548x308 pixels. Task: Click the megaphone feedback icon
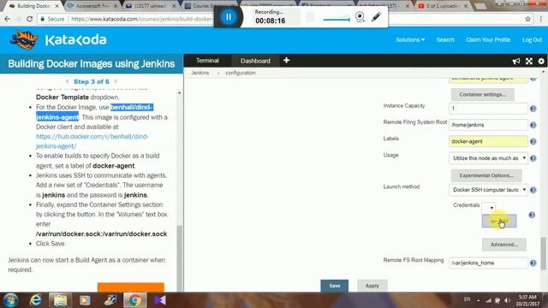(x=515, y=61)
